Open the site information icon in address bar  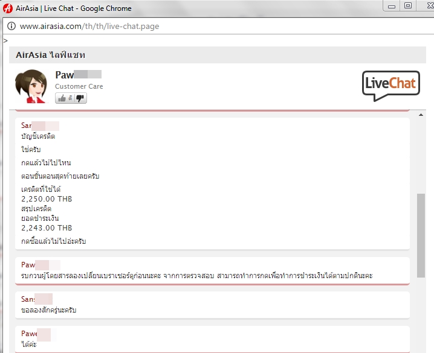pyautogui.click(x=11, y=26)
